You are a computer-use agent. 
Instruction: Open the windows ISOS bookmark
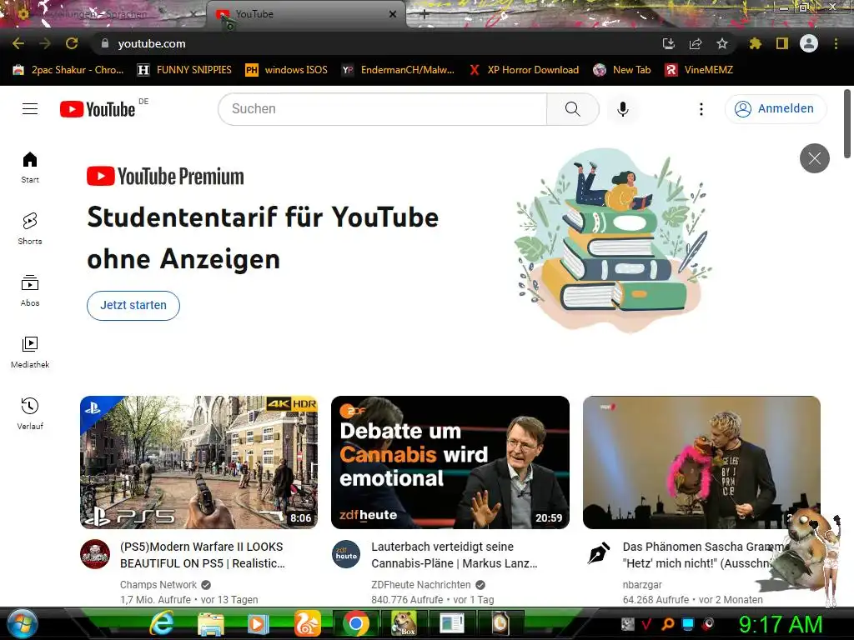[x=287, y=70]
